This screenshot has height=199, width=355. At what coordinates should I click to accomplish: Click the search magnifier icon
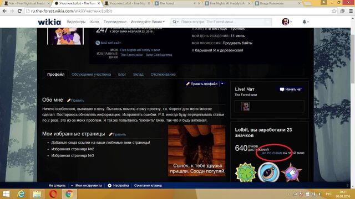pos(174,22)
